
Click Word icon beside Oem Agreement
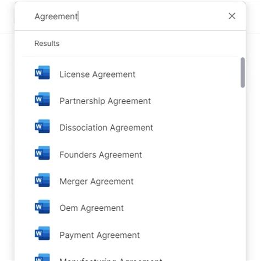(x=42, y=206)
